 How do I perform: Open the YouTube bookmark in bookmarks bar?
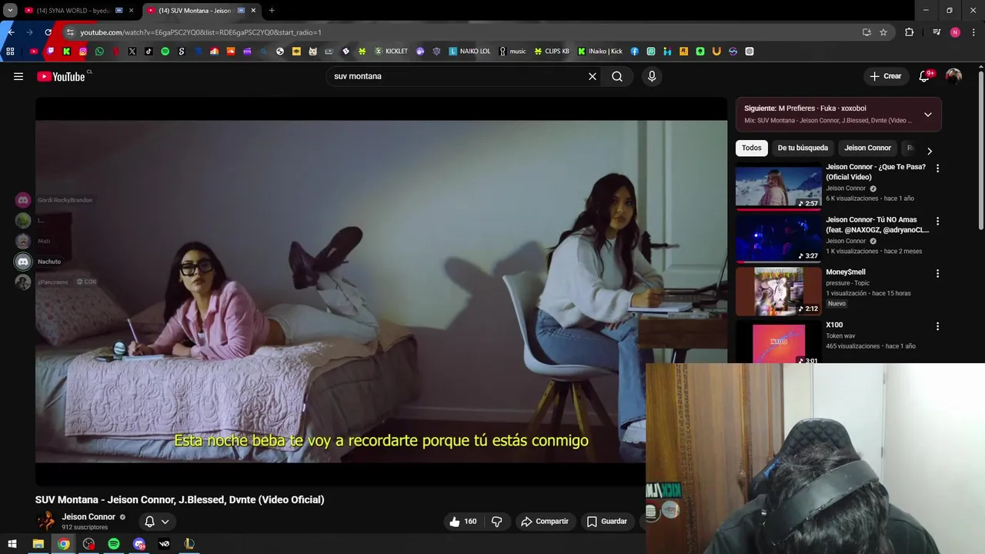tap(34, 52)
